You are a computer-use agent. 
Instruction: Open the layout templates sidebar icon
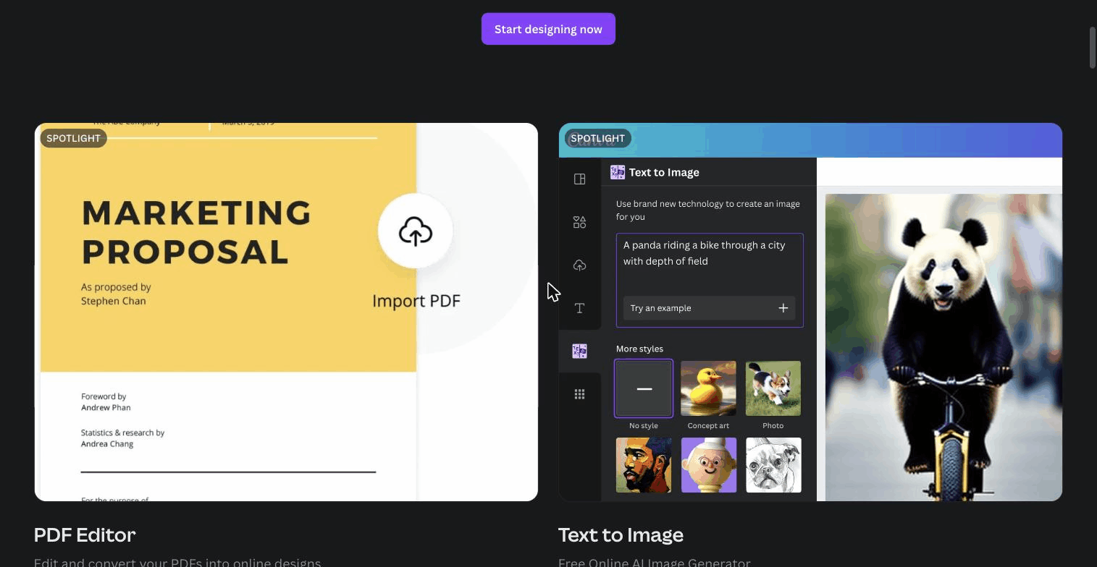tap(579, 179)
